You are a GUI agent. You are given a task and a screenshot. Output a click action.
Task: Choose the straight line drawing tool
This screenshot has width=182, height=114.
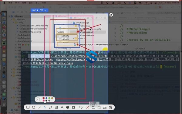39,107
